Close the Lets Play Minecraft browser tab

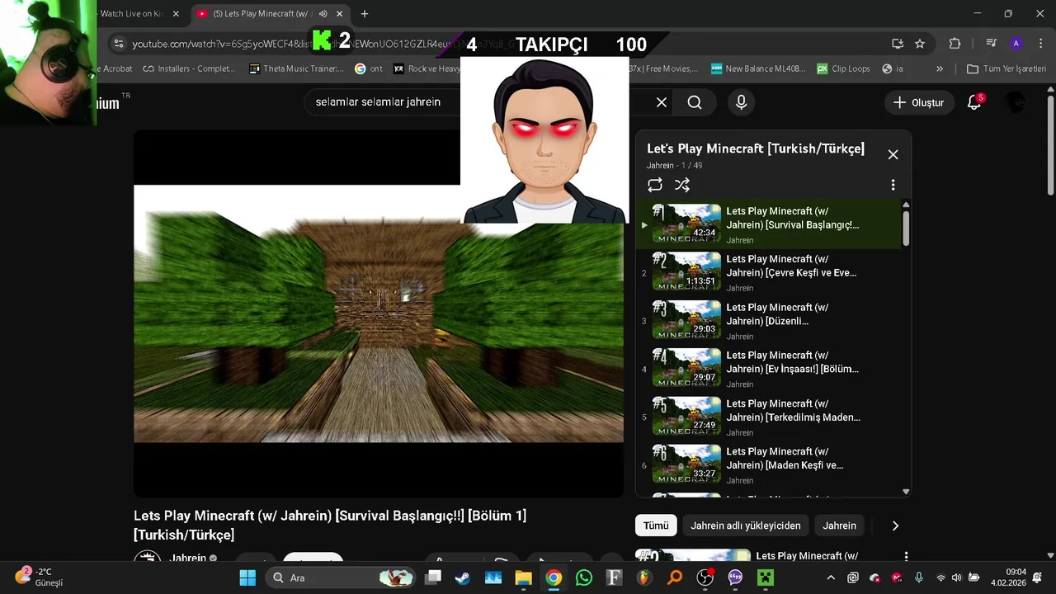339,13
